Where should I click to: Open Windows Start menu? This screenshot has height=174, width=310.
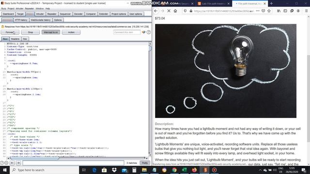click(x=4, y=170)
